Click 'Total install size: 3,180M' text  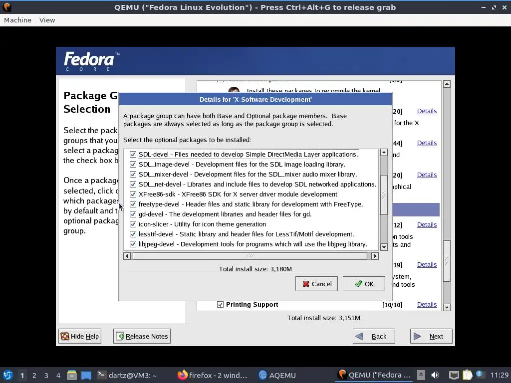tap(255, 269)
